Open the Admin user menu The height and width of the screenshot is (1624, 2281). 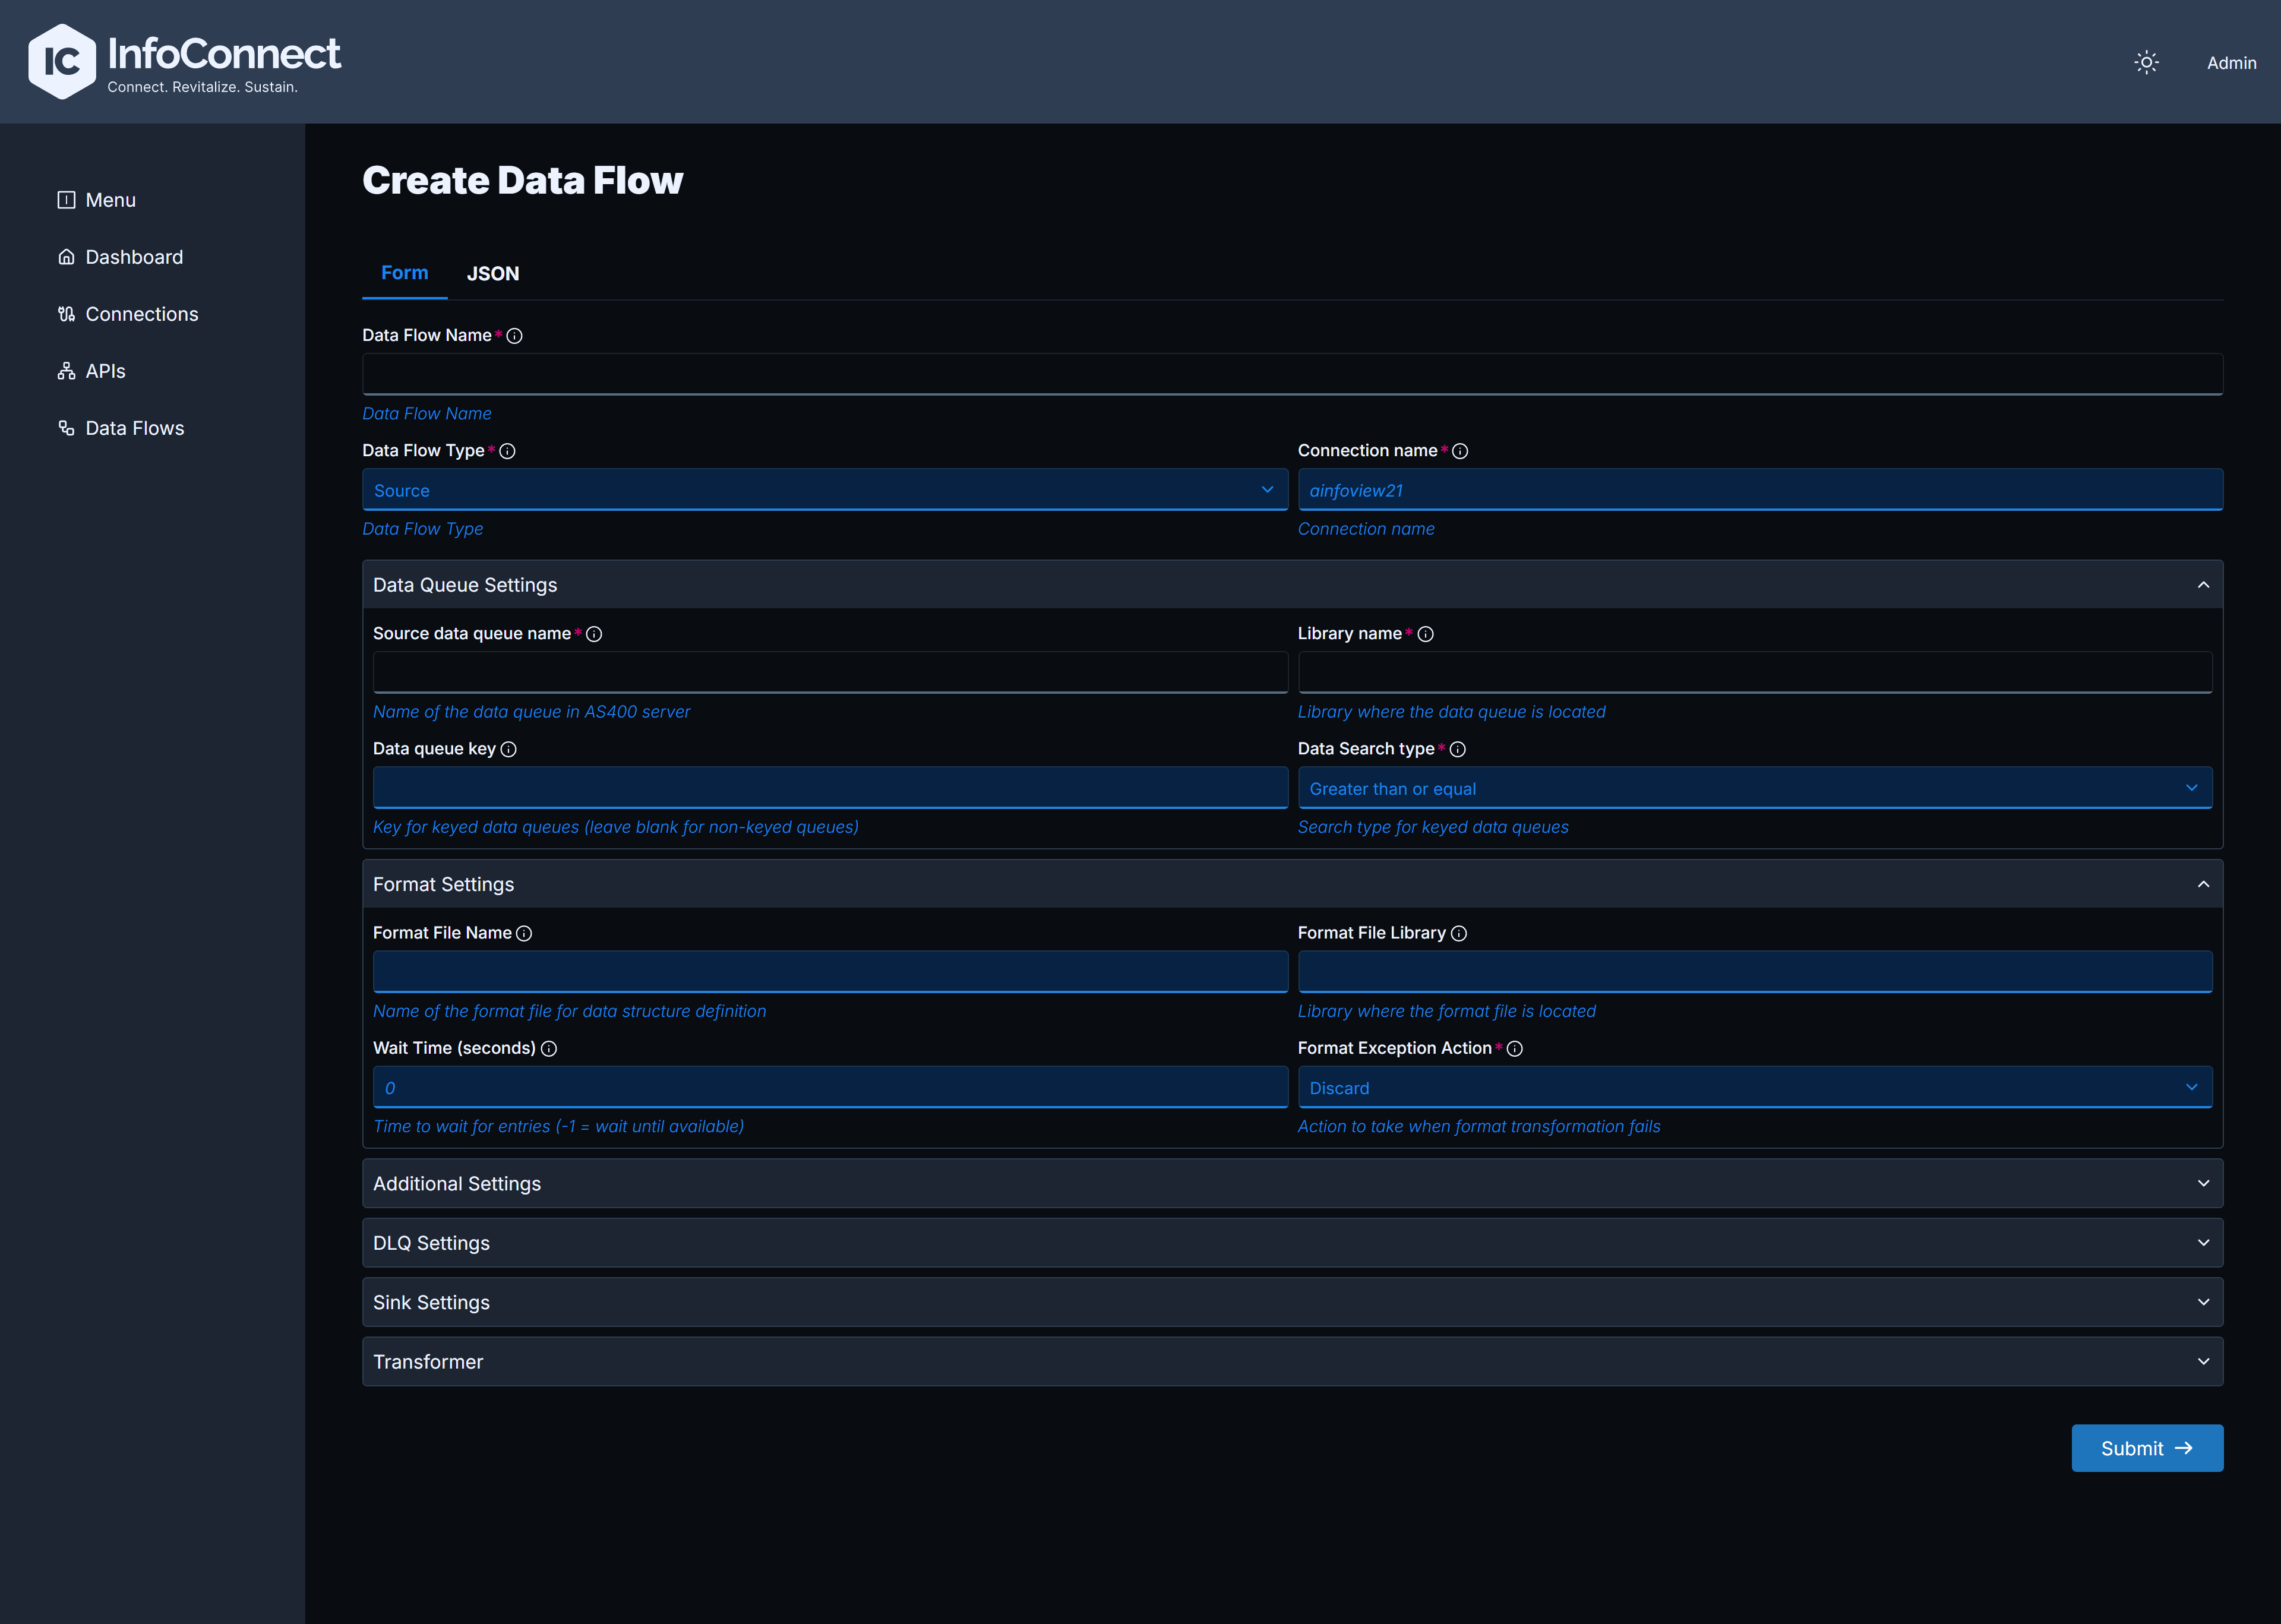pyautogui.click(x=2231, y=63)
